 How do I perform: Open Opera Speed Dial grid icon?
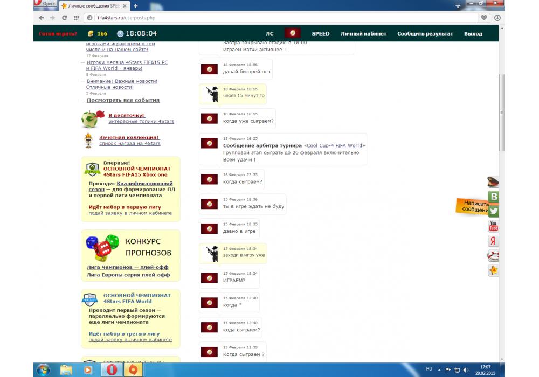tap(77, 18)
